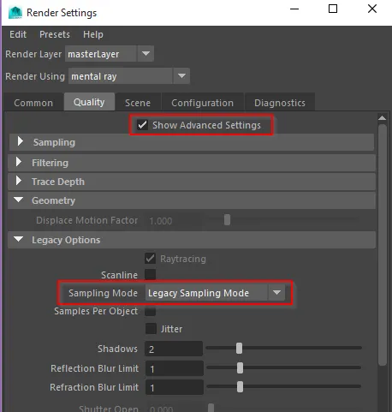Image resolution: width=392 pixels, height=412 pixels.
Task: Open the Render Using renderer dropdown
Action: coord(129,76)
